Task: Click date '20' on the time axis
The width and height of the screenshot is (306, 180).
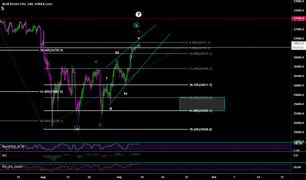Action: pos(89,177)
